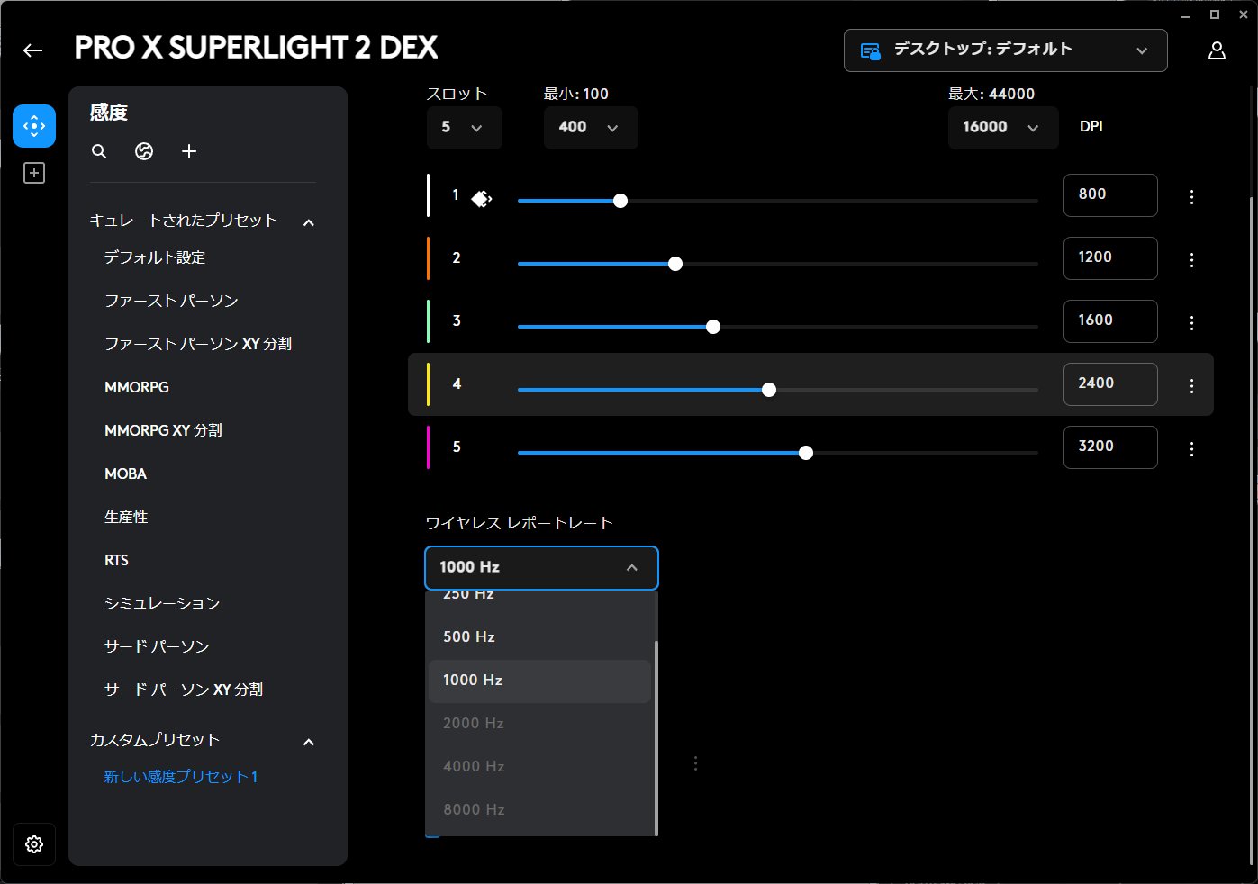
Task: Add a new sensitivity preset with plus icon
Action: coord(189,151)
